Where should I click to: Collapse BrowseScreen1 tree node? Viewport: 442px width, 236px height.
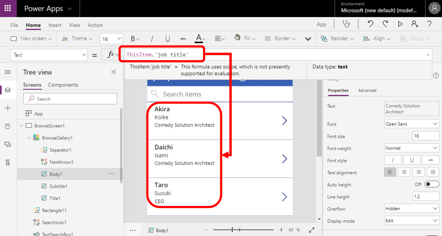(x=21, y=126)
